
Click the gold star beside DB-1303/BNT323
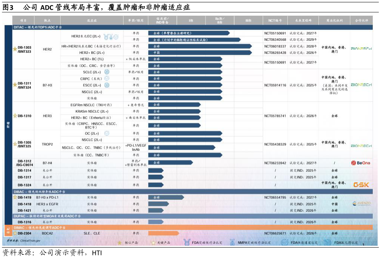click(15, 49)
